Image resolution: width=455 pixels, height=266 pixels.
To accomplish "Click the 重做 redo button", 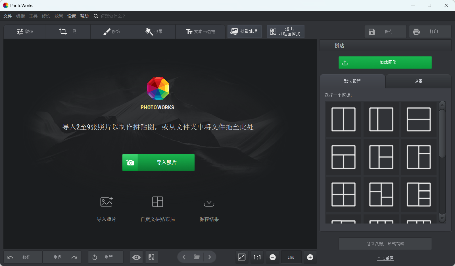I will coord(62,257).
